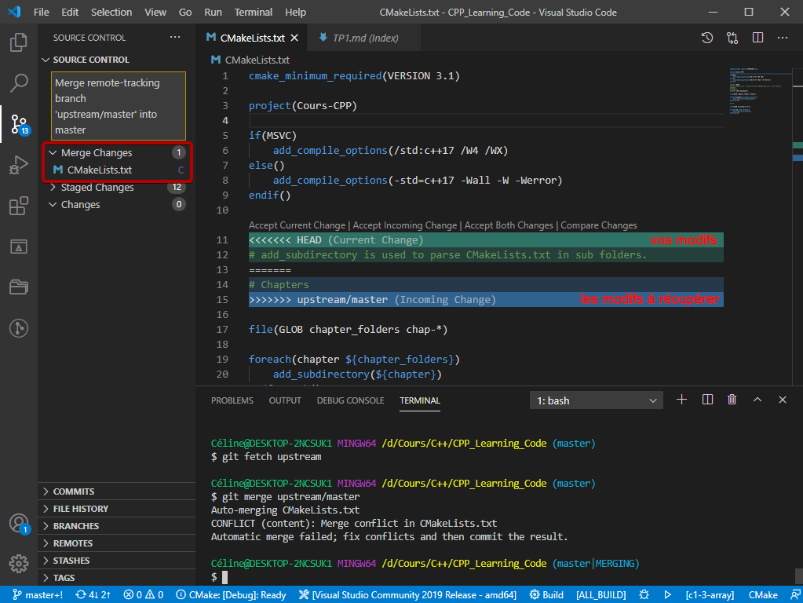Click Compare Changes link
This screenshot has width=803, height=603.
point(599,225)
